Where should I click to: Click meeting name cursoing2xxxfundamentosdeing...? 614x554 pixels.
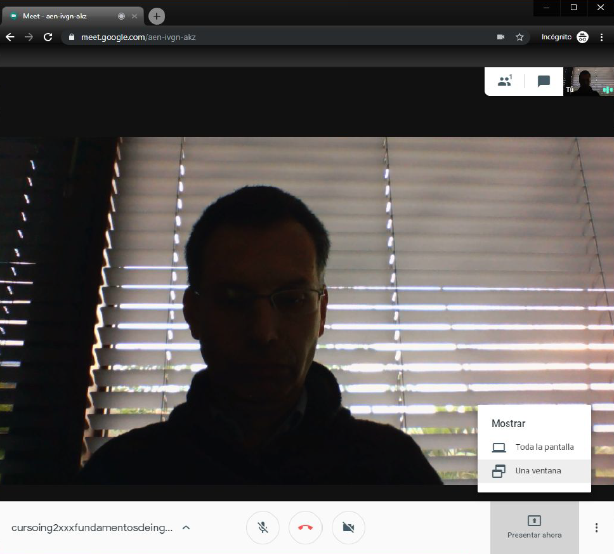coord(92,528)
